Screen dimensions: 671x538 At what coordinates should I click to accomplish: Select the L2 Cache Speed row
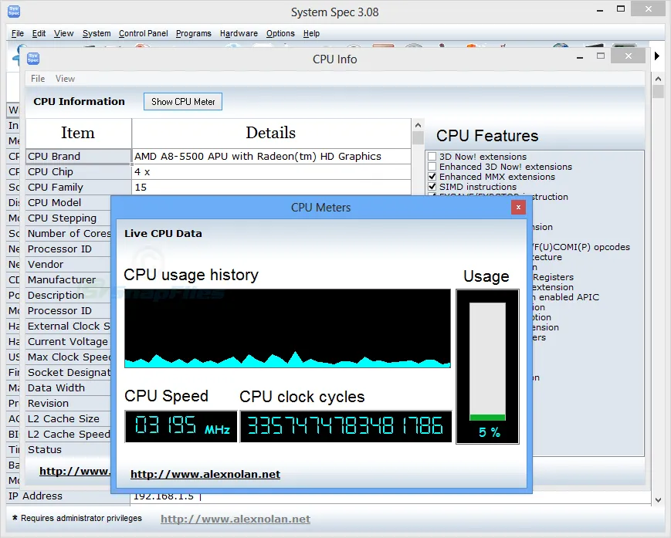coord(69,434)
